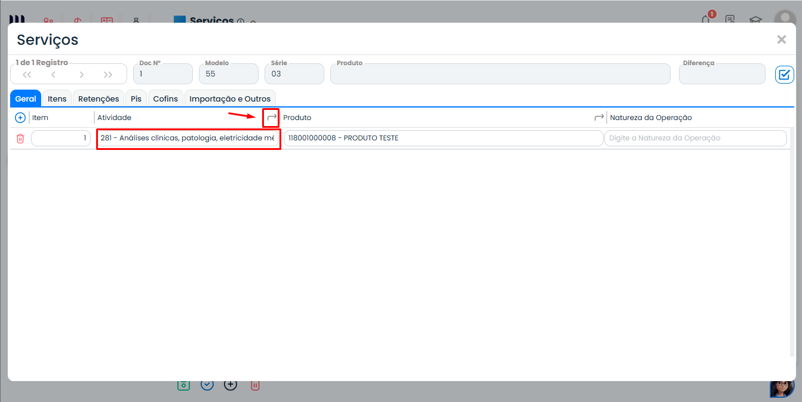Click the Produto field showing PRODUTO TESTE
This screenshot has height=402, width=802.
tap(443, 139)
